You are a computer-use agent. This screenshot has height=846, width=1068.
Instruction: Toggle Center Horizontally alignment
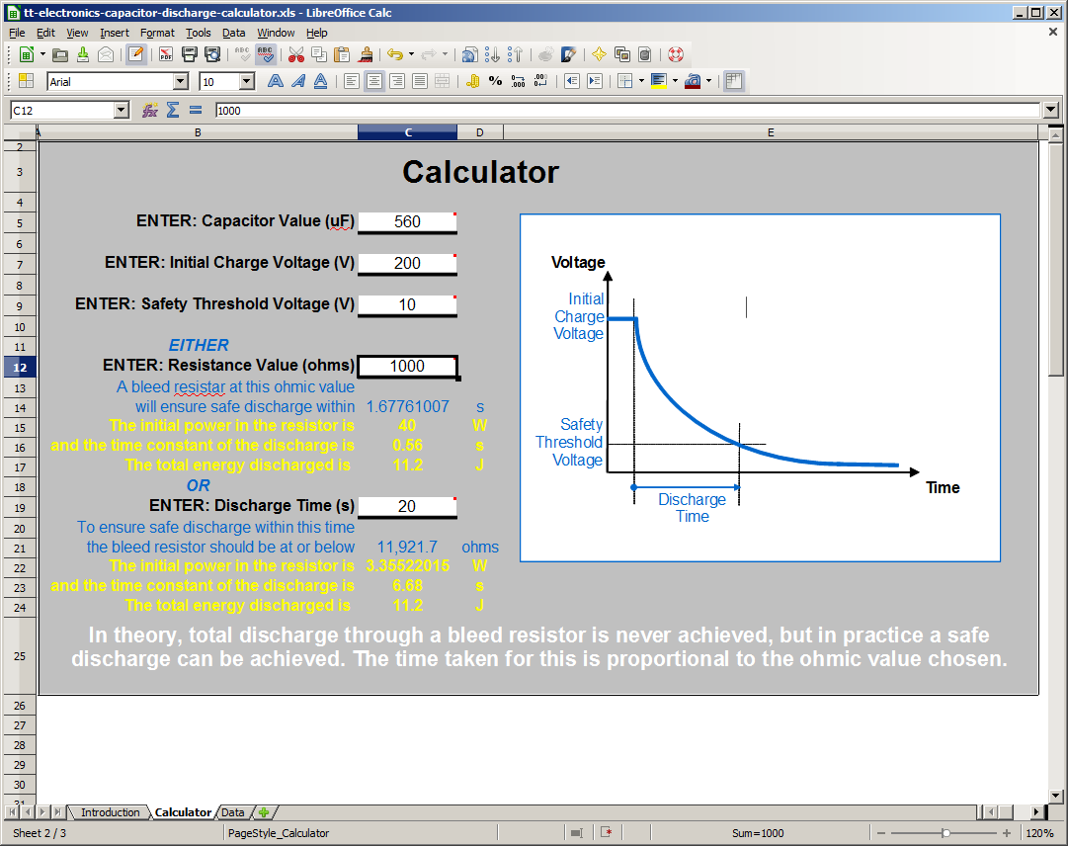(373, 81)
